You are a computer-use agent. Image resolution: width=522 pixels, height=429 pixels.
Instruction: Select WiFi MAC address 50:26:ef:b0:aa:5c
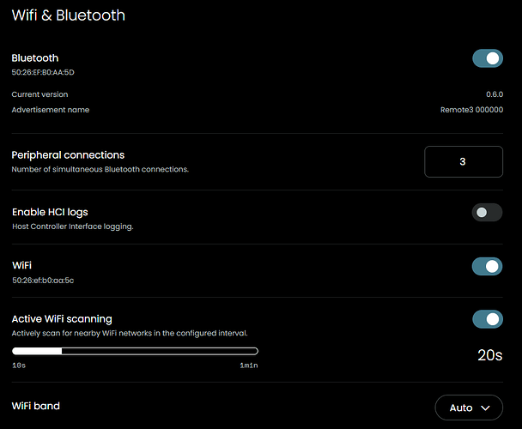43,281
